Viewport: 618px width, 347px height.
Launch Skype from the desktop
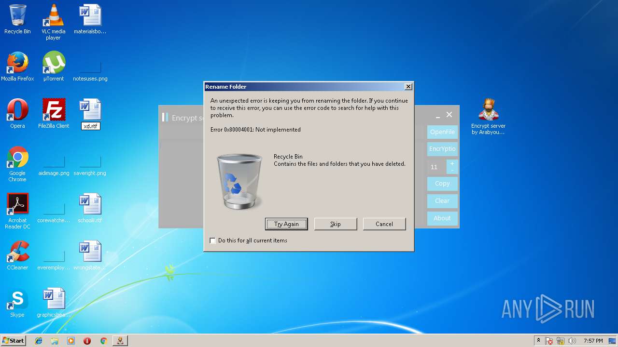17,303
